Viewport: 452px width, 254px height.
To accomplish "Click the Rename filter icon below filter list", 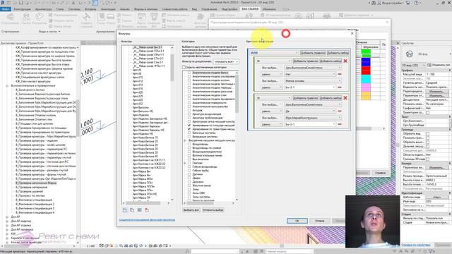I will click(x=140, y=210).
